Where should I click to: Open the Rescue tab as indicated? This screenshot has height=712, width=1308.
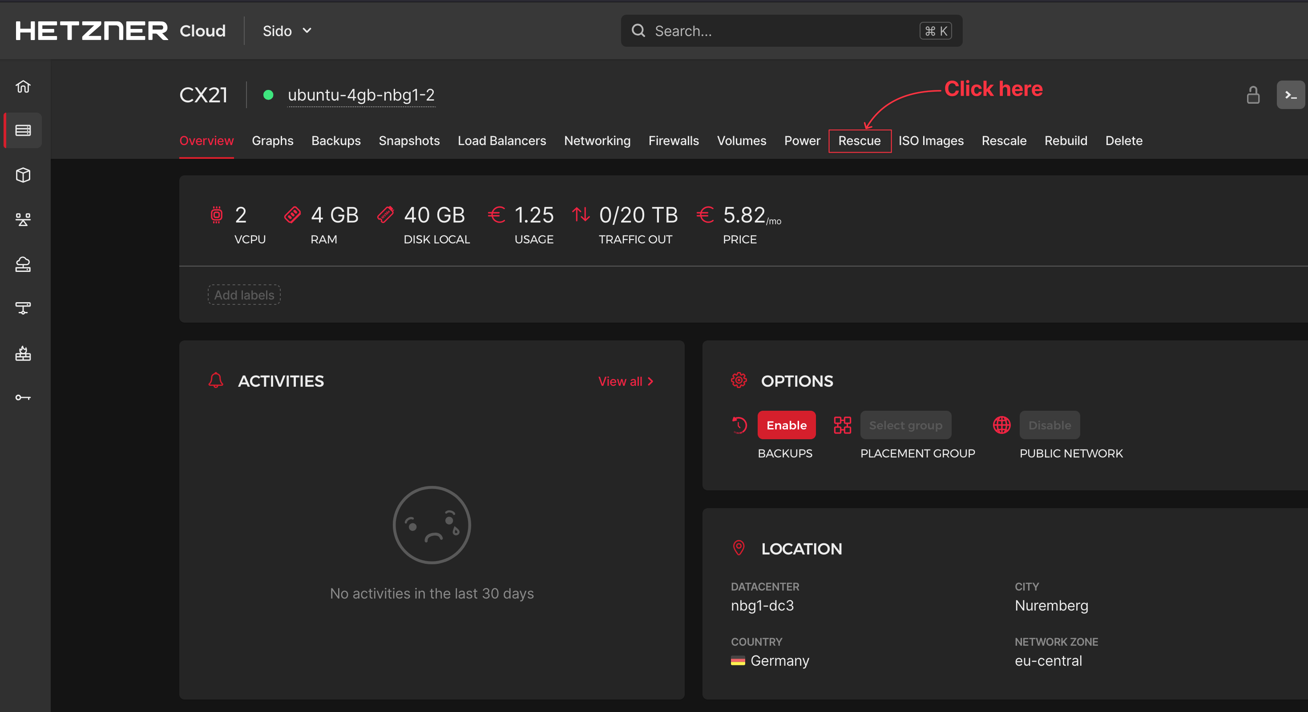pyautogui.click(x=860, y=141)
